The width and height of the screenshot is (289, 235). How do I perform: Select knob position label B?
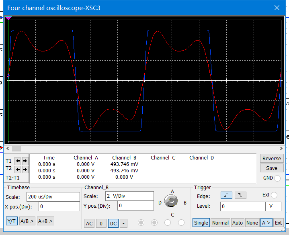[x=185, y=203]
